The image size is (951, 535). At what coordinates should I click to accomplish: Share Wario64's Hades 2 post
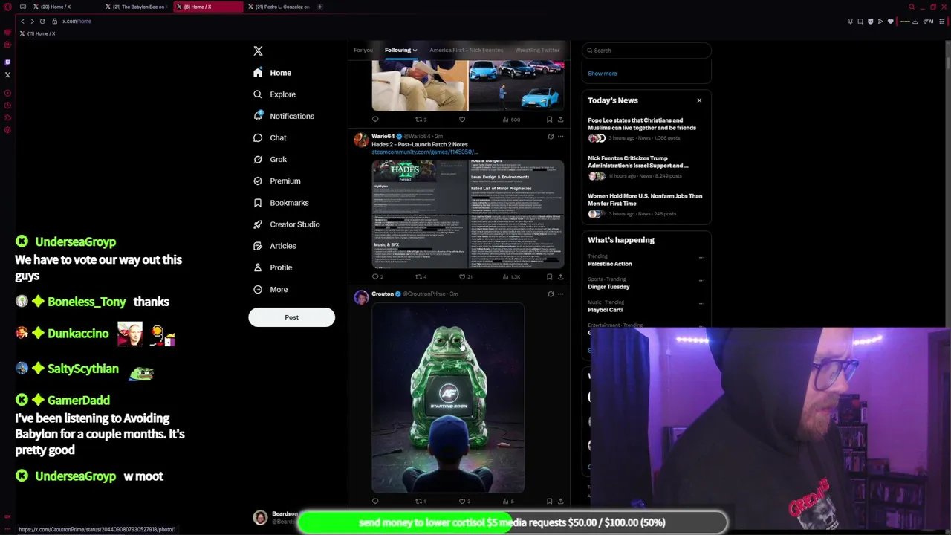click(x=560, y=276)
